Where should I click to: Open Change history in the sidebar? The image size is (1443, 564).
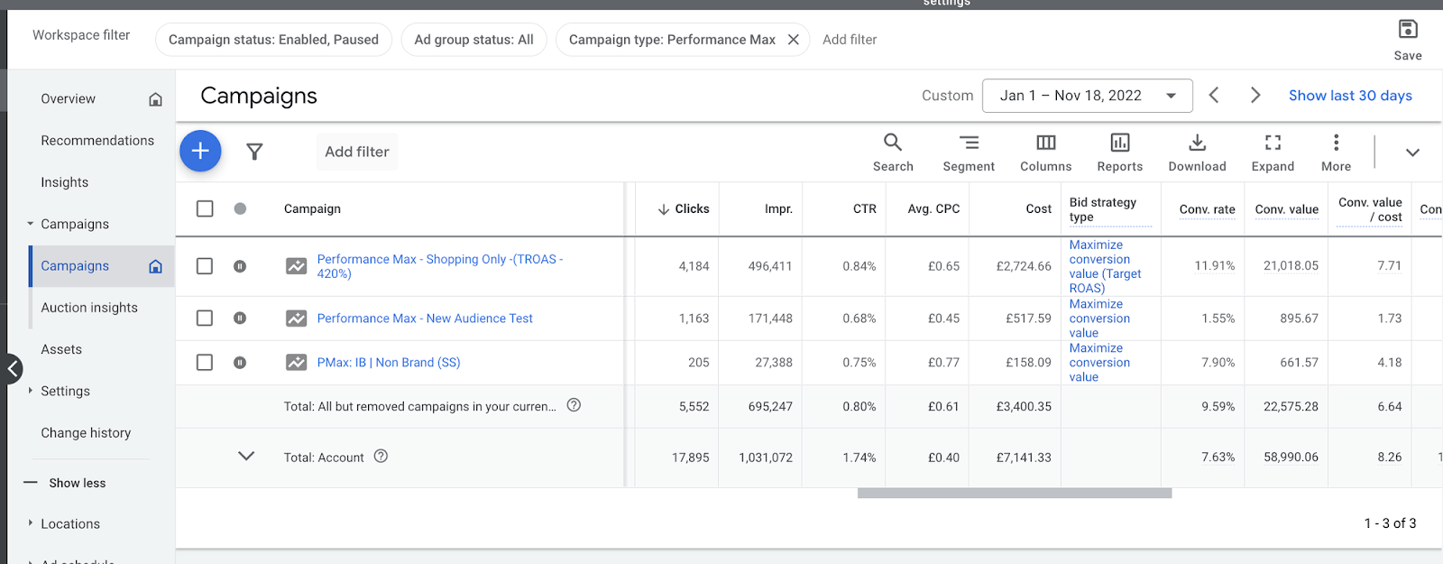pos(86,433)
